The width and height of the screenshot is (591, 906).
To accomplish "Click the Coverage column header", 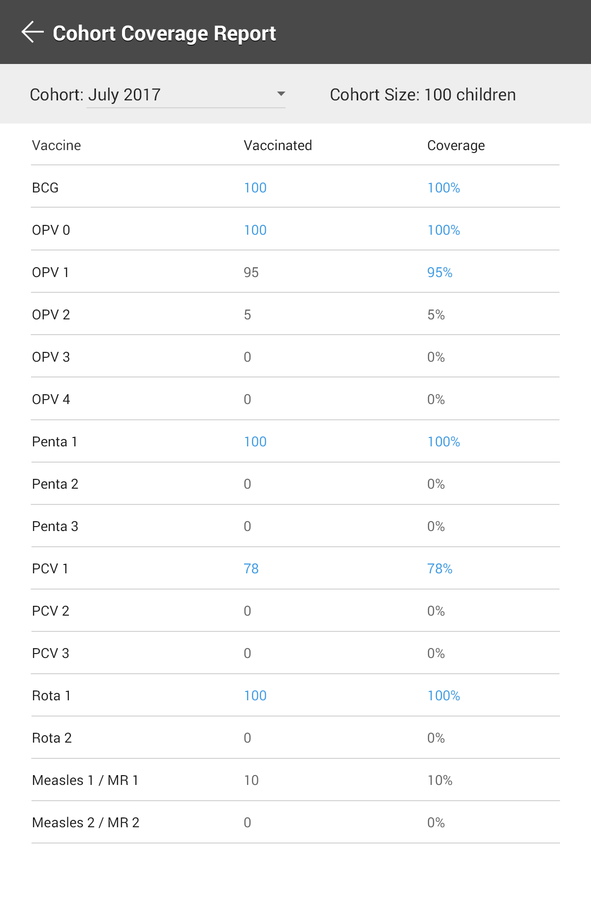I will [456, 145].
